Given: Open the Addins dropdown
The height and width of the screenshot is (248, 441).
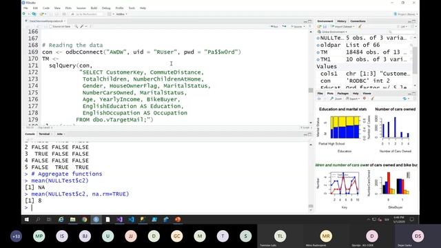Looking at the screenshot, I should click(121, 14).
